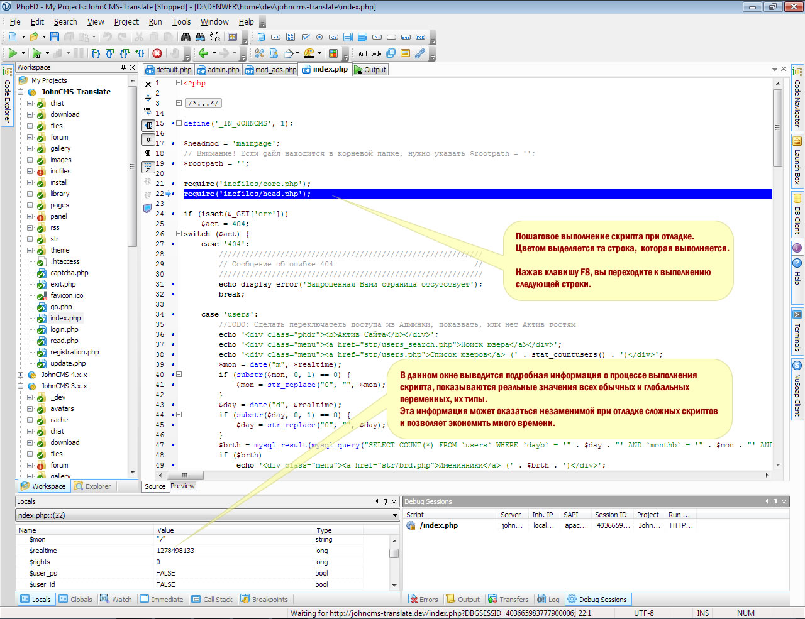The height and width of the screenshot is (619, 805).
Task: Click the Step Into debug icon
Action: pyautogui.click(x=96, y=53)
